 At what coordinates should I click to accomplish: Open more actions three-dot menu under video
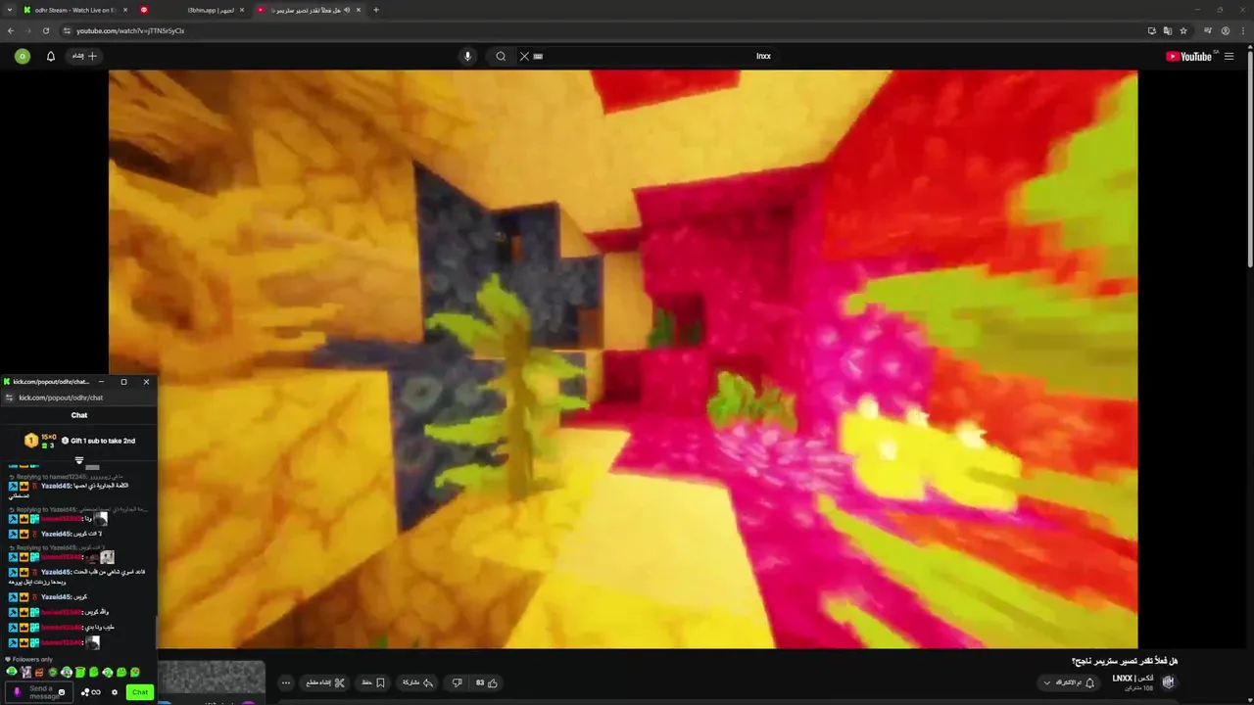(x=286, y=682)
